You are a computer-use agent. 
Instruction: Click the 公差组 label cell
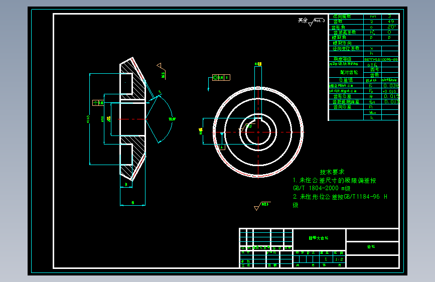click(346, 80)
